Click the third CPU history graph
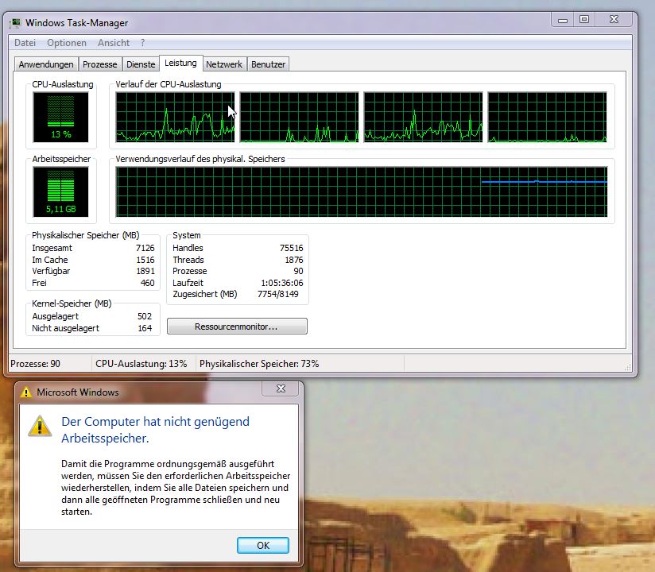655x572 pixels. point(423,117)
